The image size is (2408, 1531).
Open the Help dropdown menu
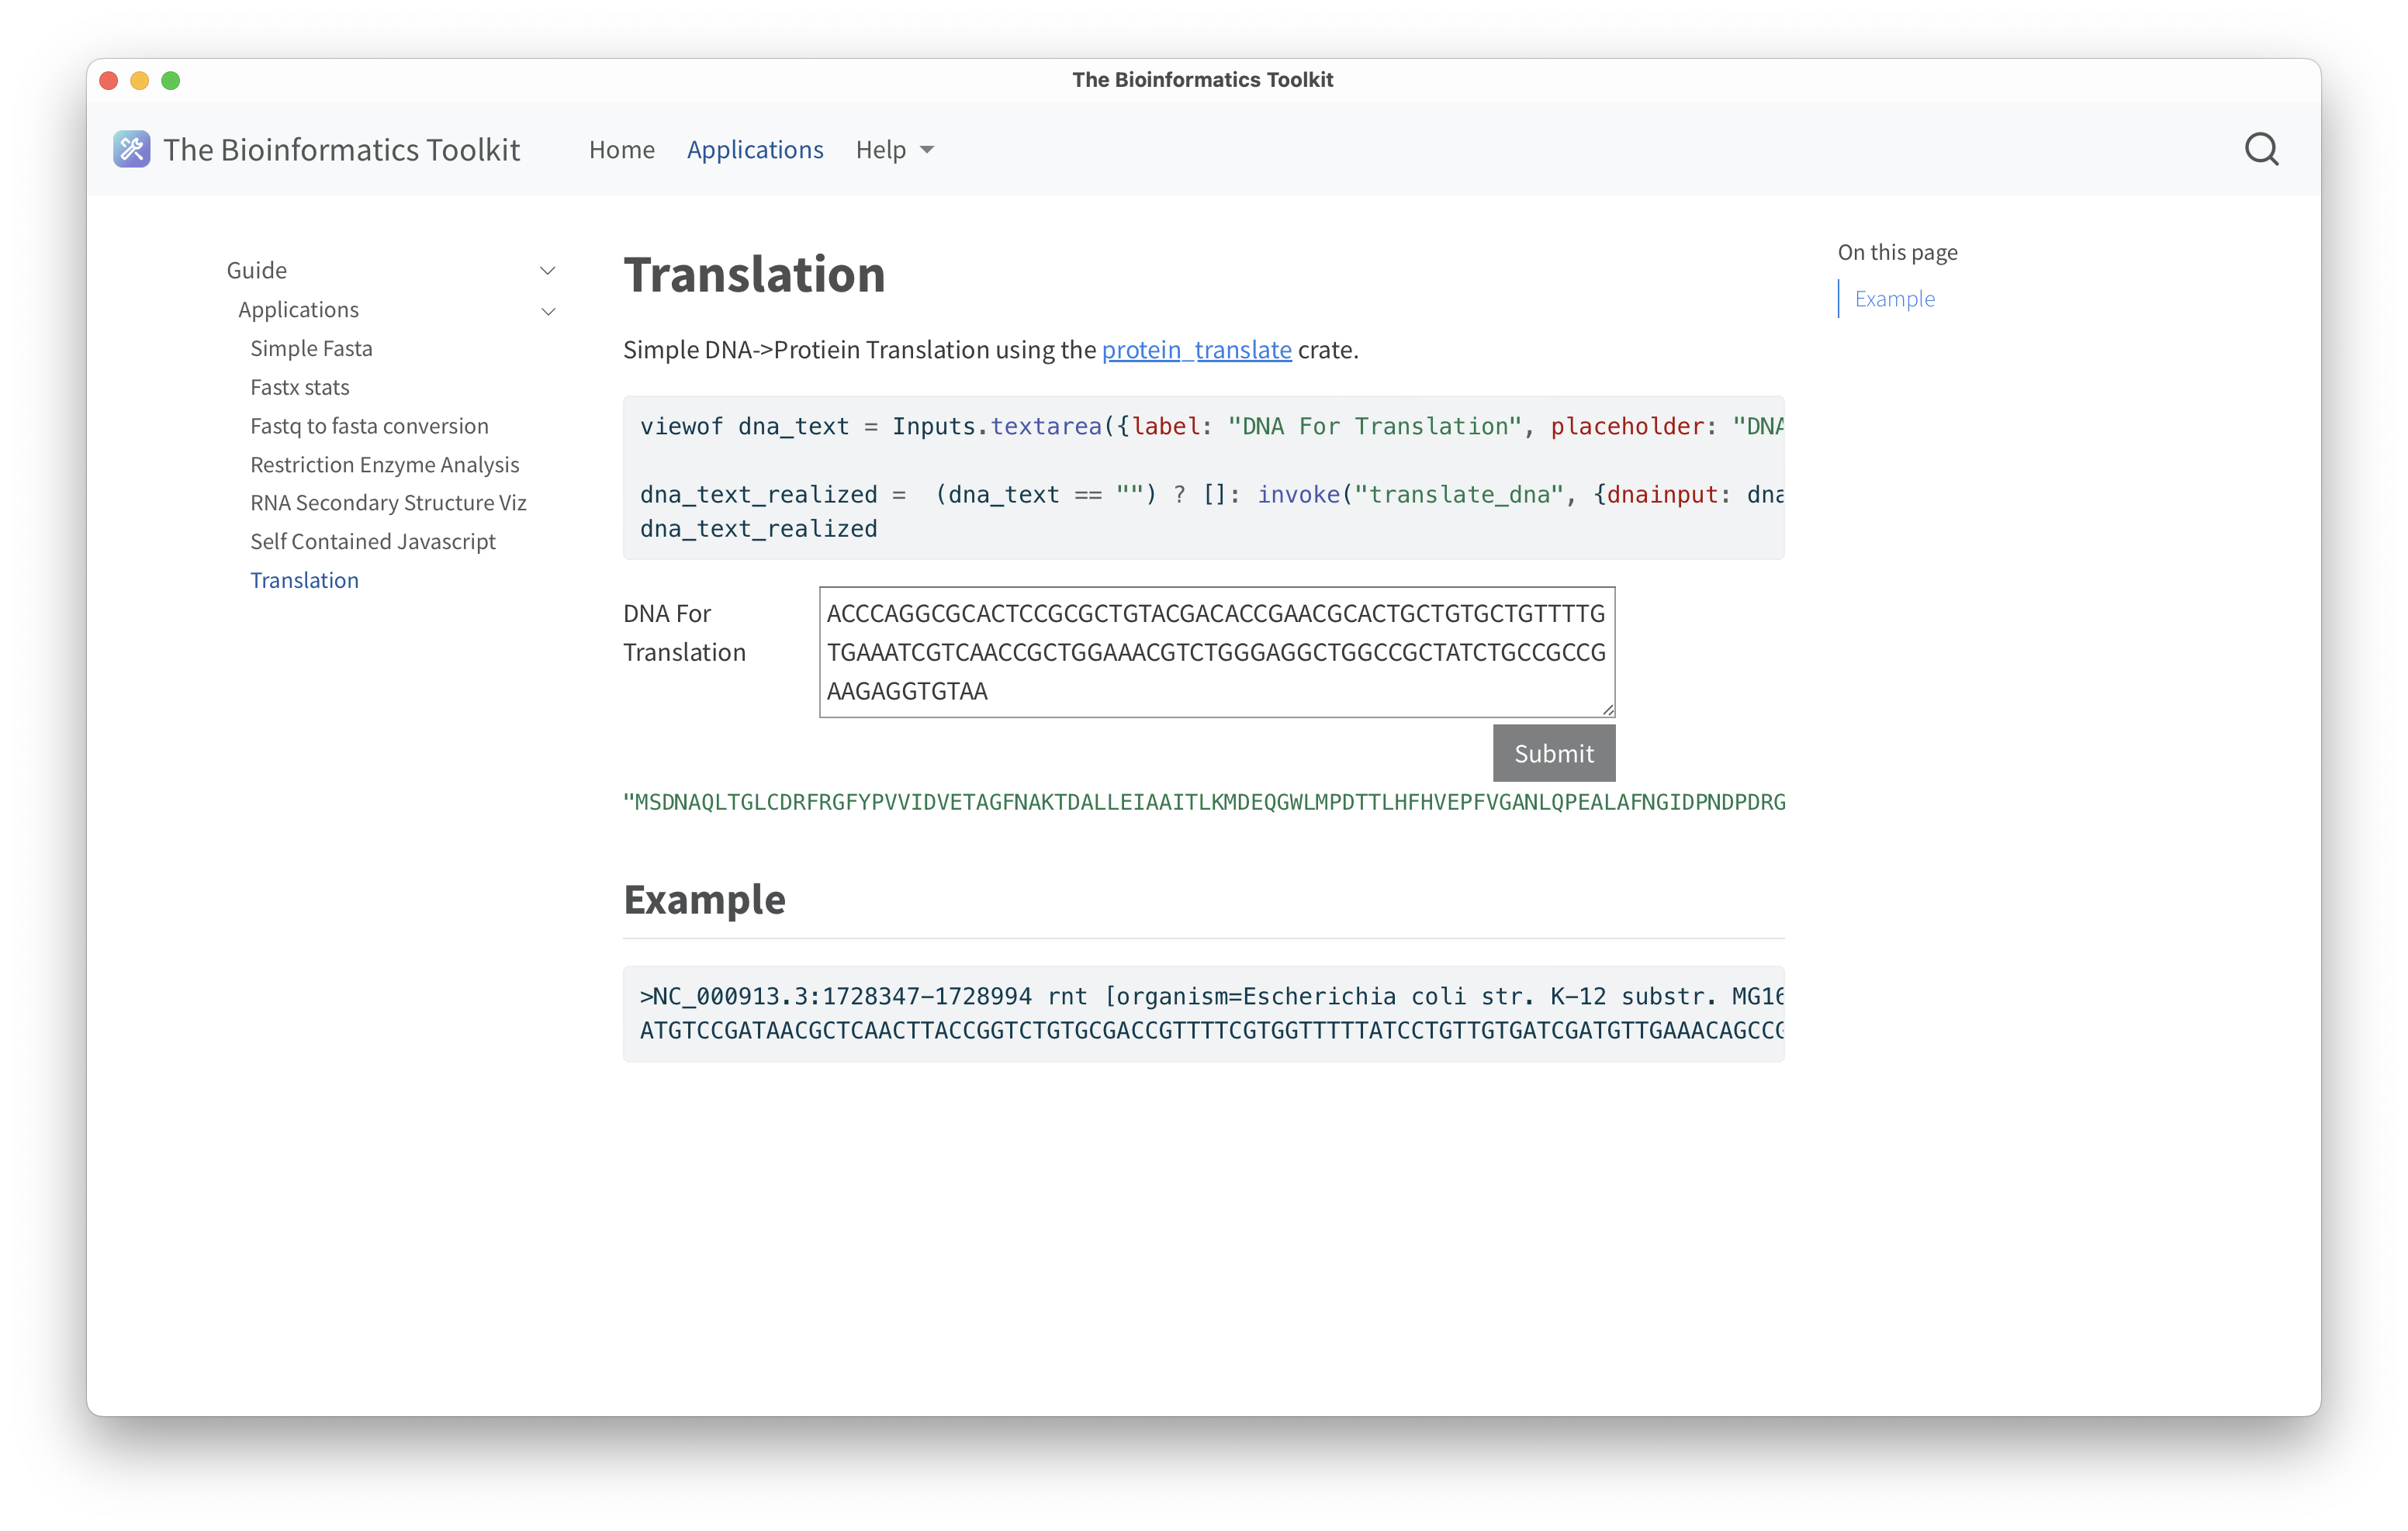pyautogui.click(x=894, y=149)
